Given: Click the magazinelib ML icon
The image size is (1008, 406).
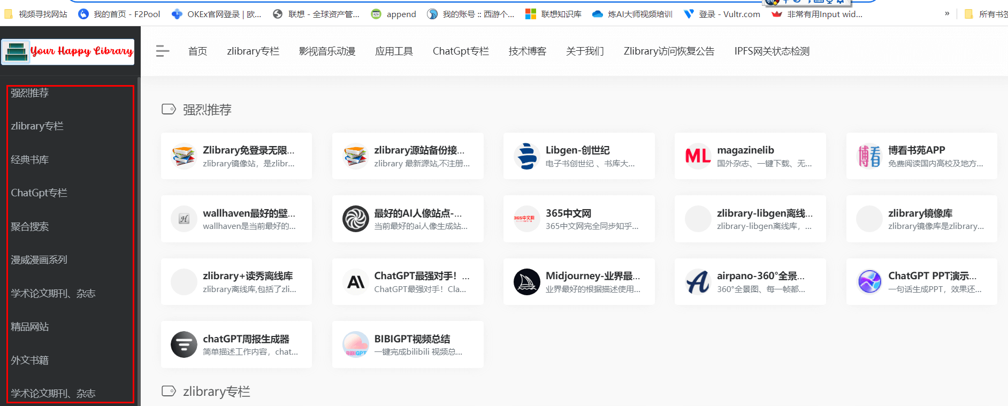Looking at the screenshot, I should [698, 156].
